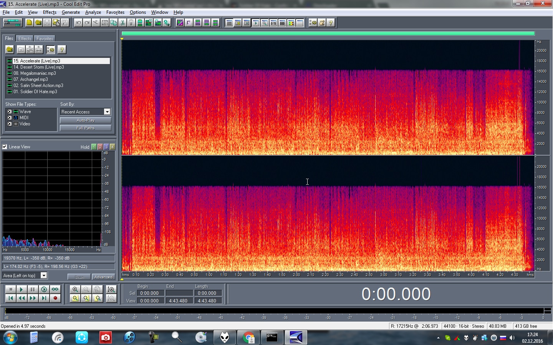
Task: Uncheck the Linear View checkbox
Action: (5, 147)
